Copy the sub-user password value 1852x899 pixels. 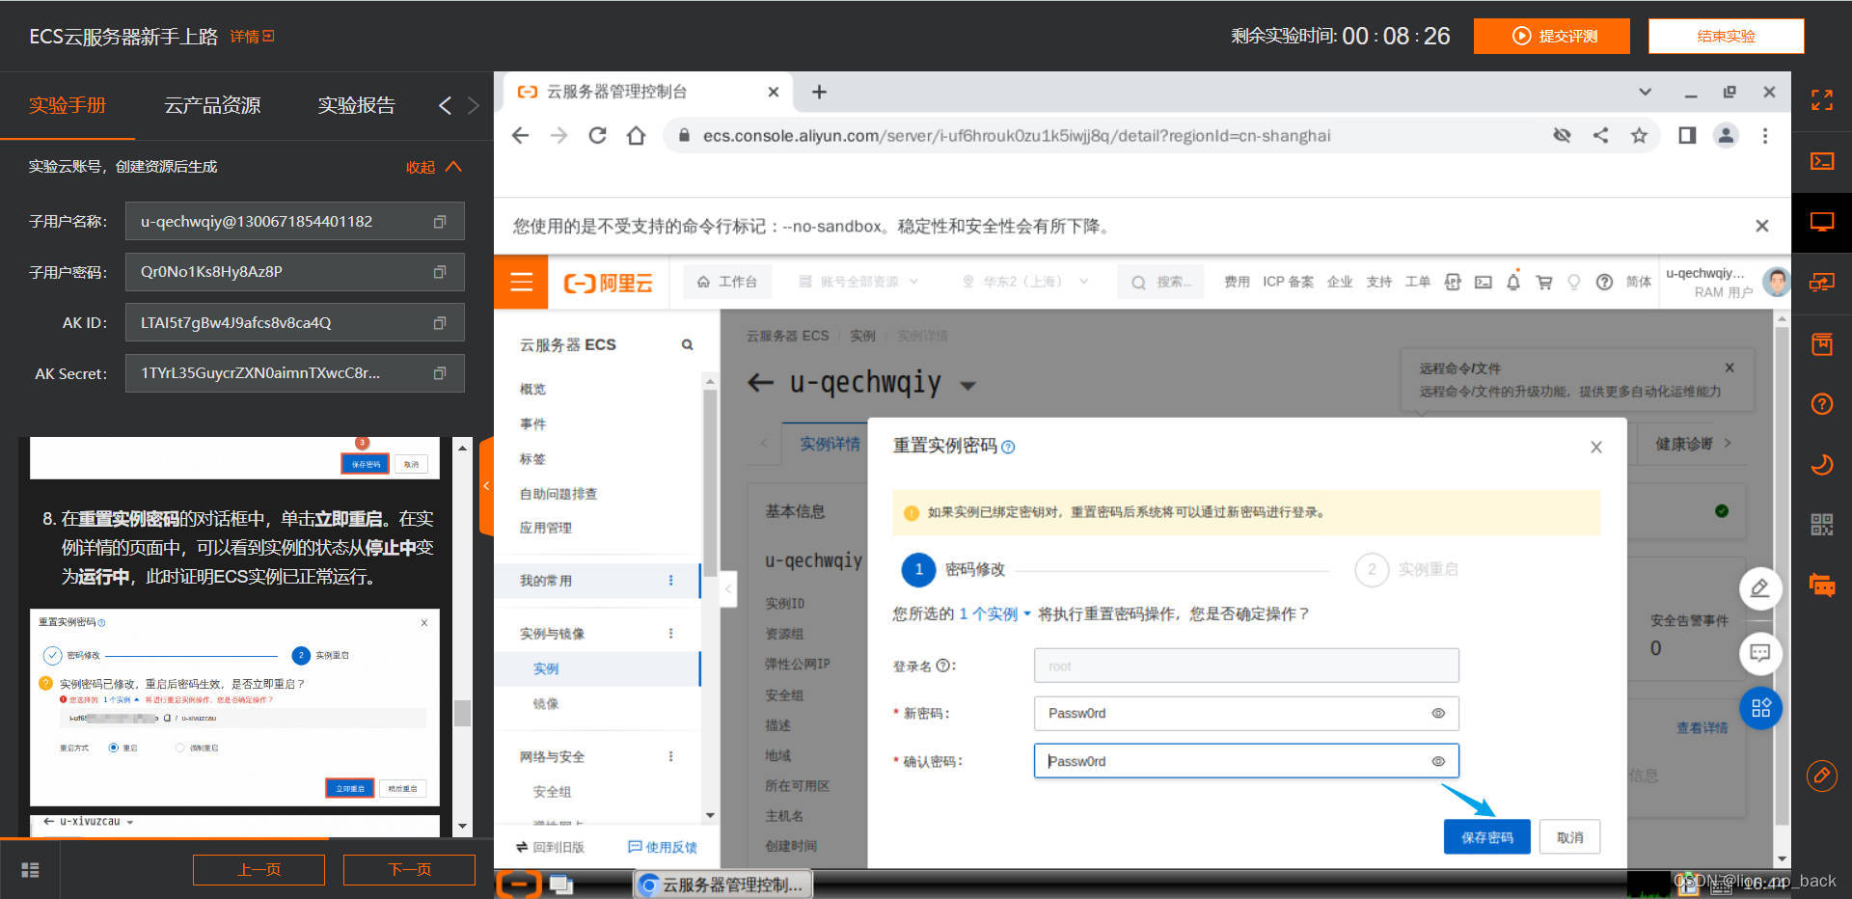(440, 272)
